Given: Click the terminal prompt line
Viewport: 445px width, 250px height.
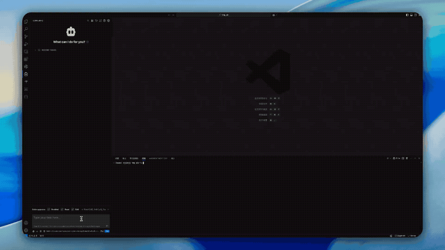Looking at the screenshot, I should [x=129, y=163].
